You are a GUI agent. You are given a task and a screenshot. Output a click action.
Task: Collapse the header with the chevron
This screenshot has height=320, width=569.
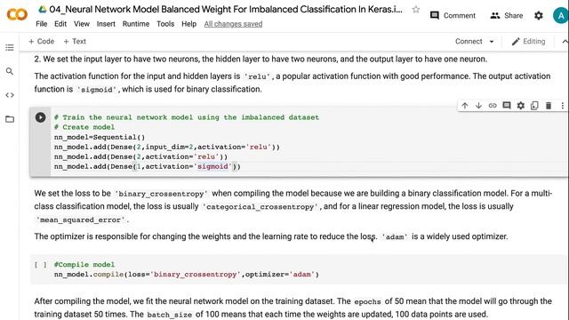565,42
